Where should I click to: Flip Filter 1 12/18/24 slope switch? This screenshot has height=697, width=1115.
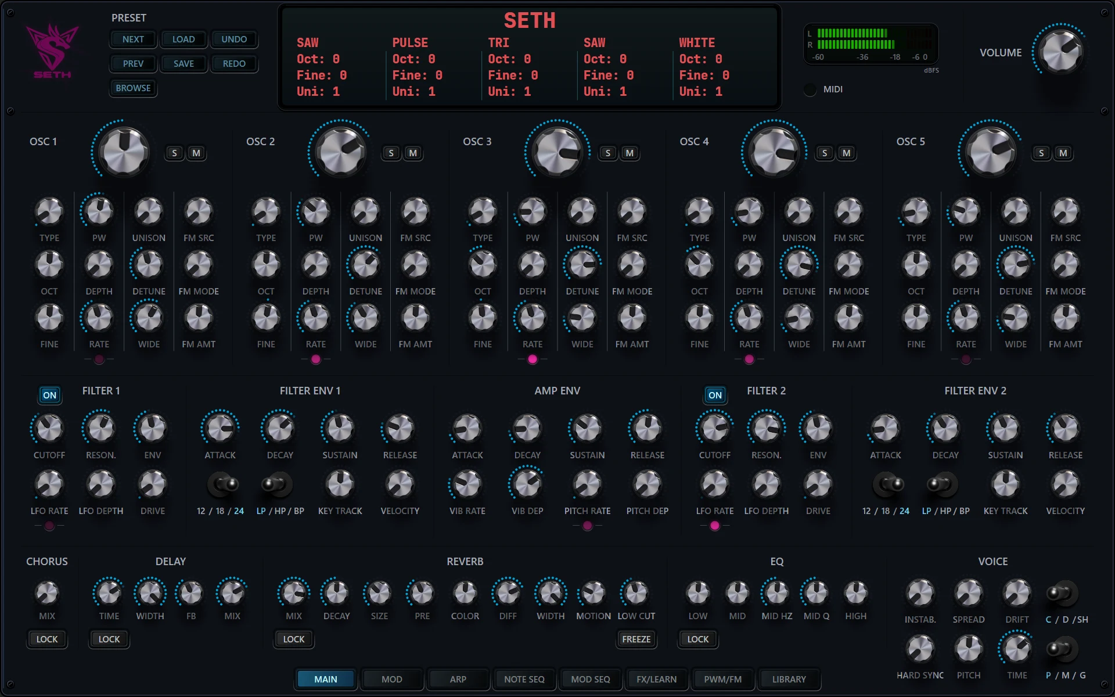point(223,484)
